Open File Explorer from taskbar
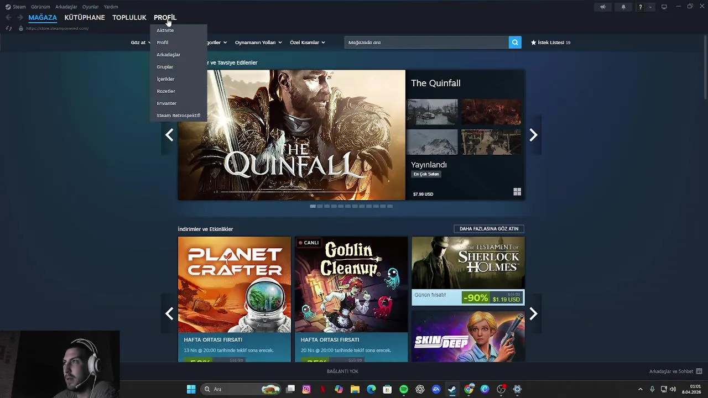Screen dimensions: 708x398 [x=355, y=389]
